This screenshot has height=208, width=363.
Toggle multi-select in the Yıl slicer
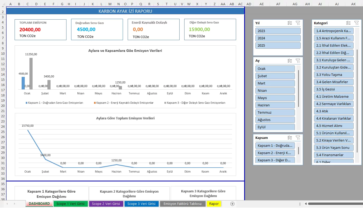pos(290,23)
